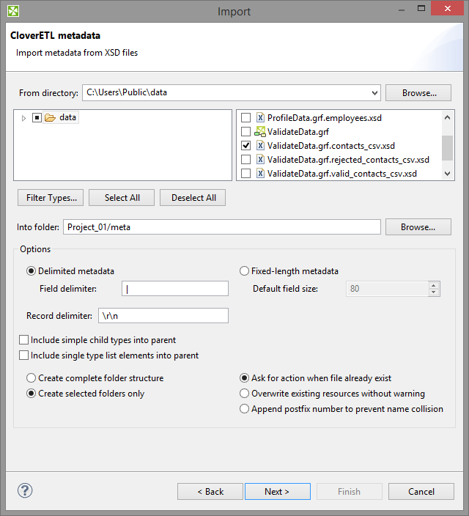Screen dimensions: 469x516
Task: Select Fixed-length metadata option
Action: coord(245,270)
